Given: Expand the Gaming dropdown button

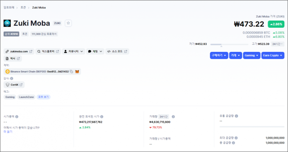Looking at the screenshot, I should point(251,55).
